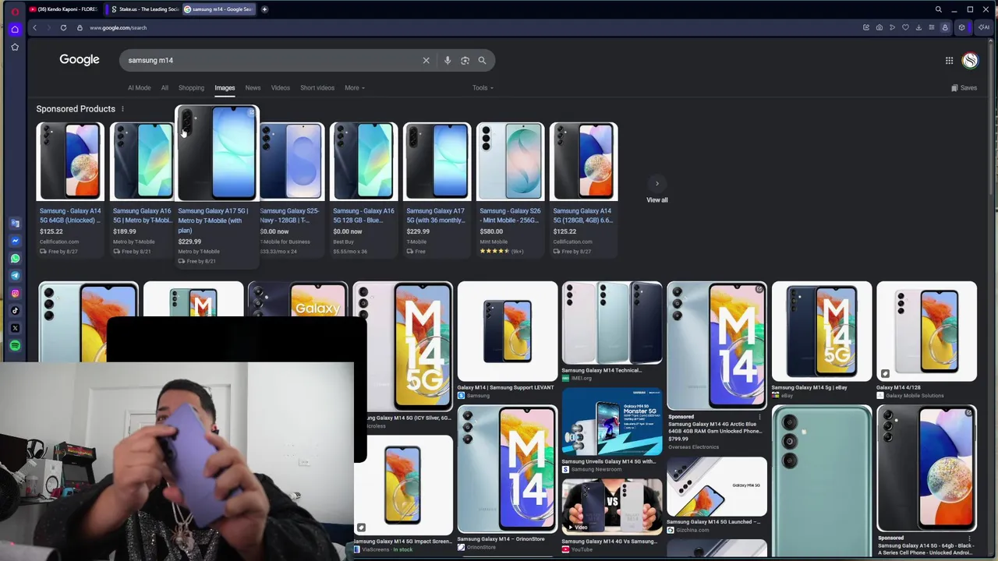This screenshot has width=998, height=561.
Task: Reload the current page
Action: pyautogui.click(x=64, y=28)
